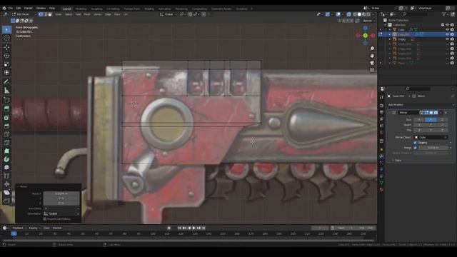This screenshot has width=457, height=257.
Task: Toggle Mirror Axis Y button
Action: coord(431,120)
